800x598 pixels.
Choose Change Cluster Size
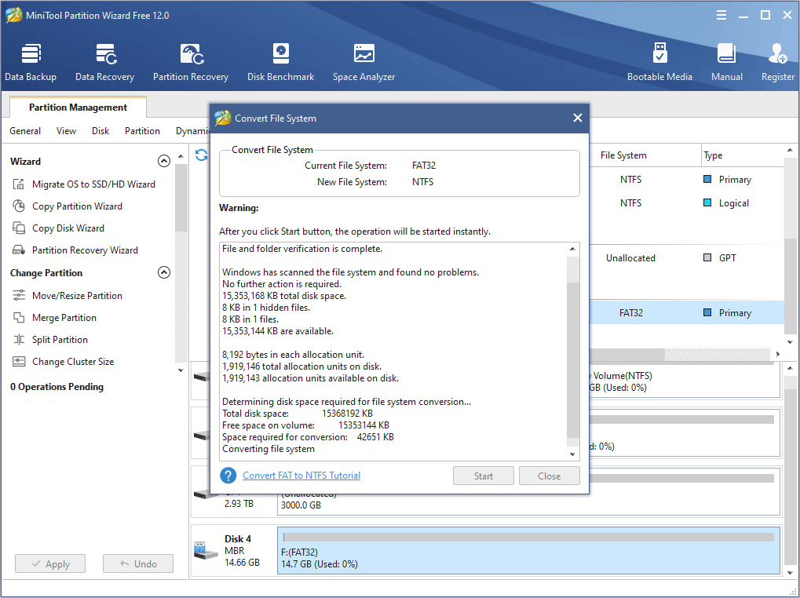[x=64, y=362]
